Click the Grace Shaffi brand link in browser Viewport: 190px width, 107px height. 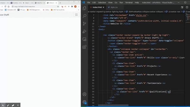pyautogui.click(x=4, y=15)
